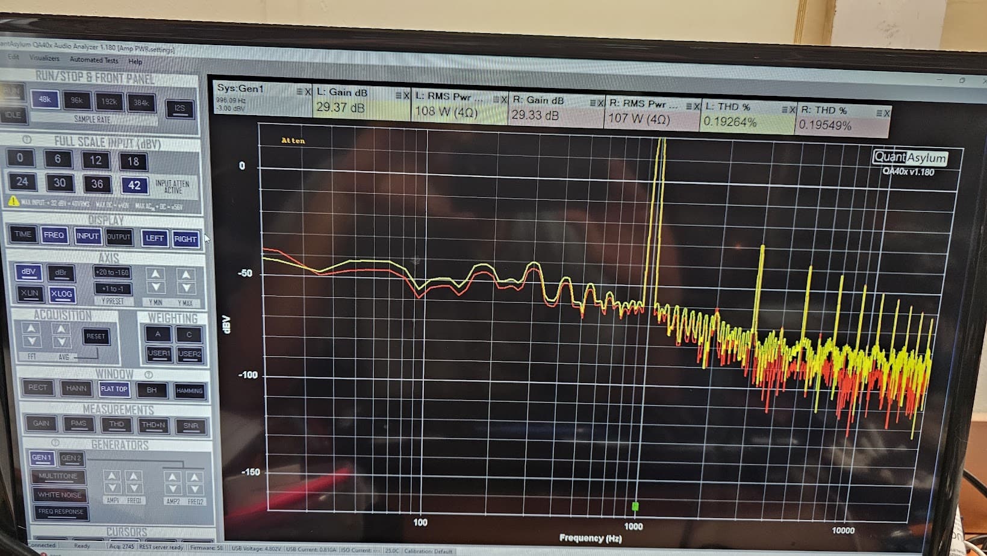This screenshot has height=556, width=987.
Task: Click the acquisition RESET button
Action: pos(96,336)
